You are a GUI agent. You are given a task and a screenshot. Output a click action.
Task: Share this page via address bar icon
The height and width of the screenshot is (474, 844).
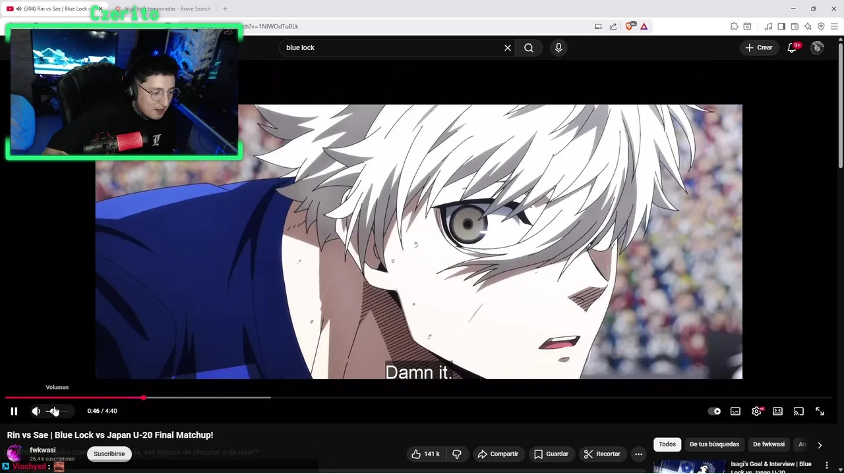click(613, 26)
